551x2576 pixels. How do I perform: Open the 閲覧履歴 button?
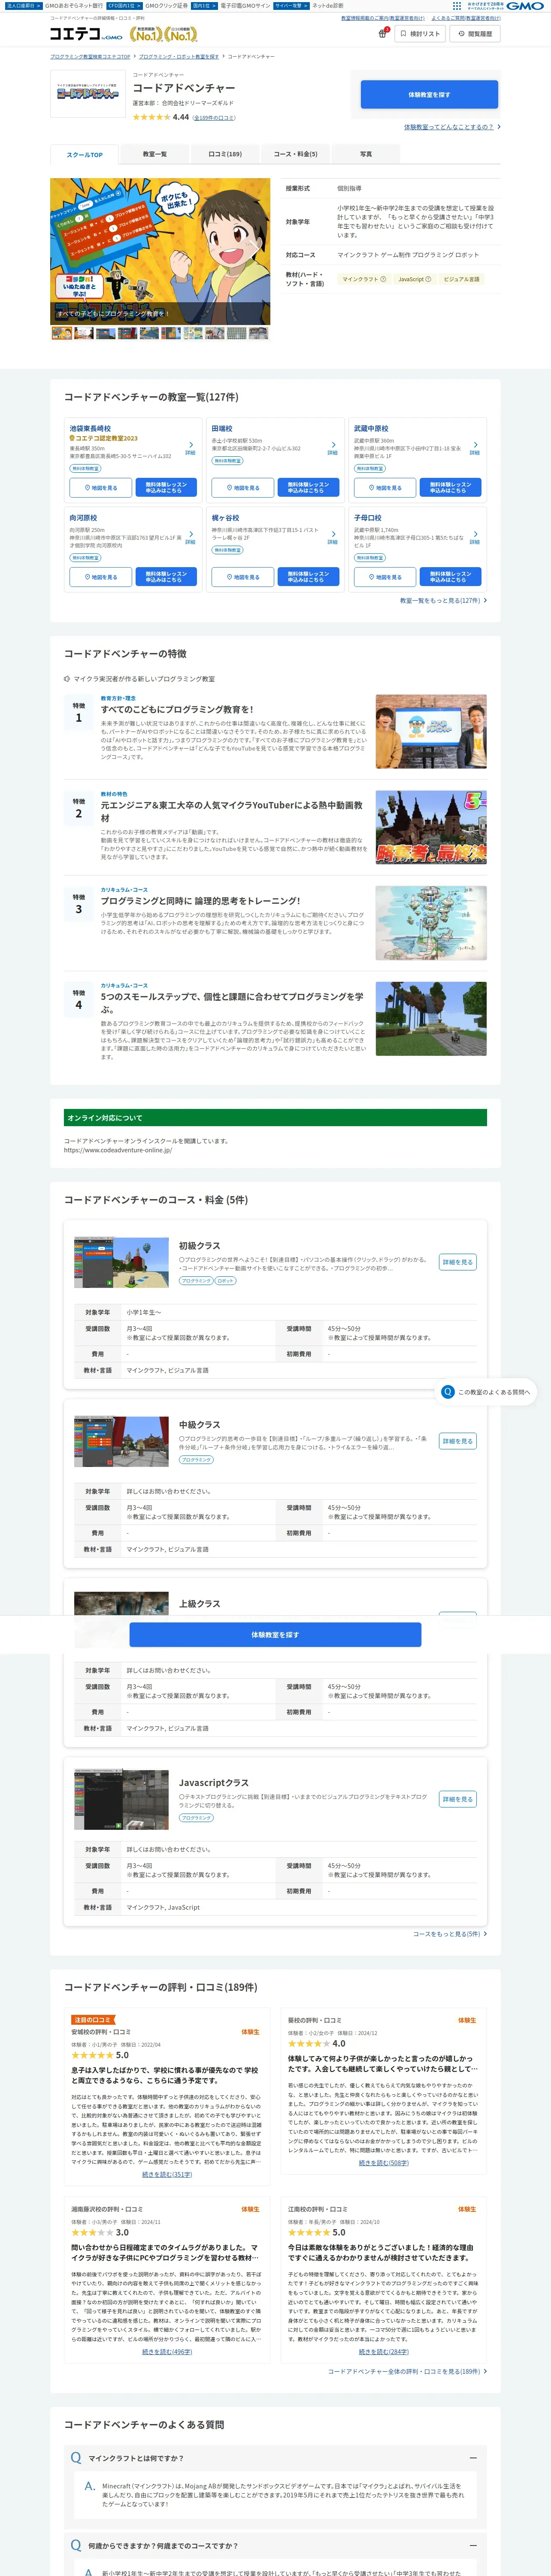[x=475, y=34]
